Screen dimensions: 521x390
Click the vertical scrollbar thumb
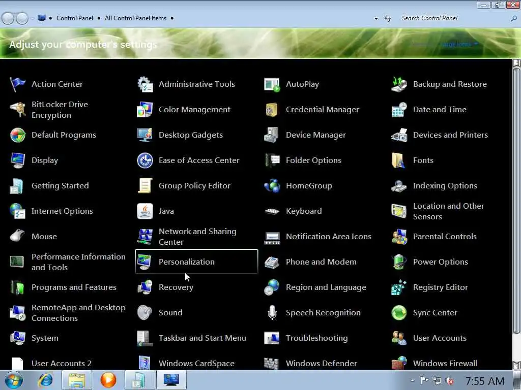coord(516,201)
